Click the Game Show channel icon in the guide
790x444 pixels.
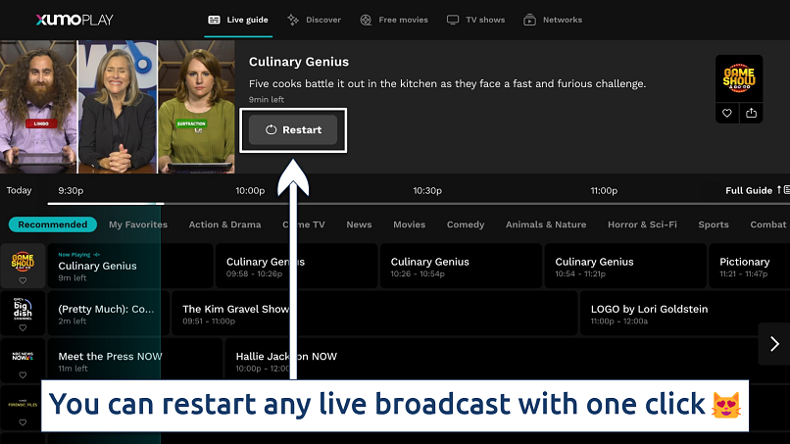[x=23, y=262]
